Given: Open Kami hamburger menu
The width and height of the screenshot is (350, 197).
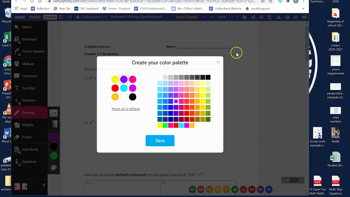Looking at the screenshot, I should [296, 17].
